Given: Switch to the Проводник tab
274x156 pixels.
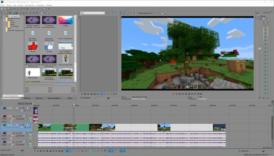Looking at the screenshot, I should 27,98.
